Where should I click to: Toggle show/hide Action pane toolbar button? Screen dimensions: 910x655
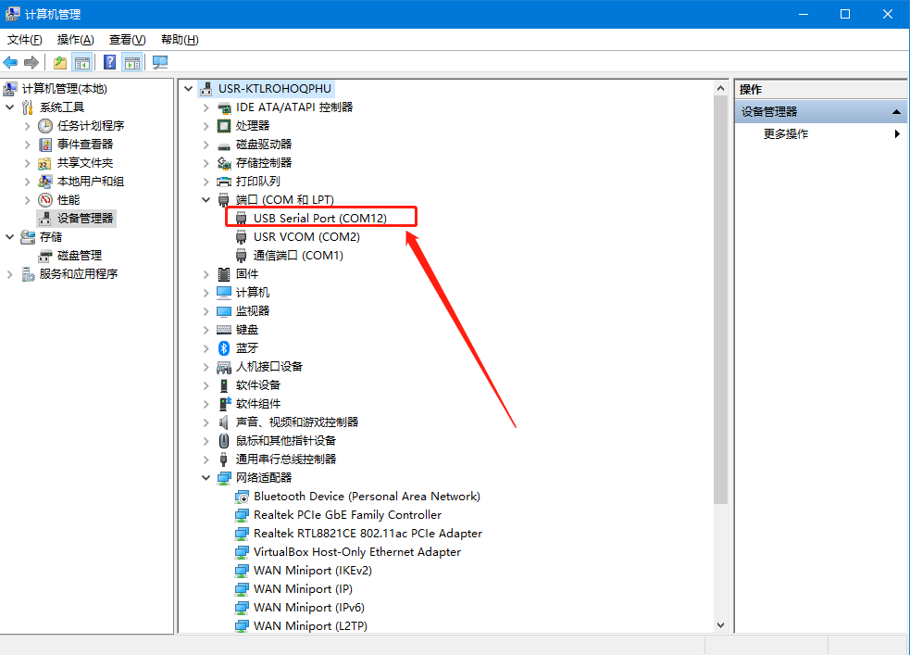[x=132, y=62]
